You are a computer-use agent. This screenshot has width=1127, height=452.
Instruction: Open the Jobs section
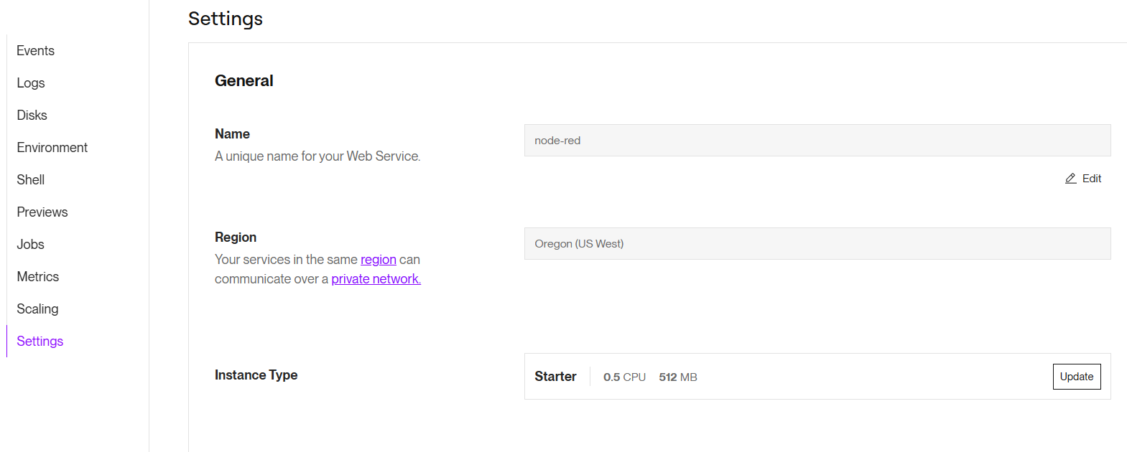[31, 245]
